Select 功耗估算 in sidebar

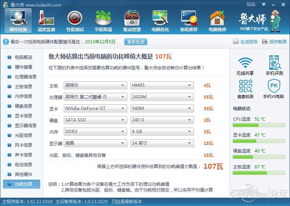tap(21, 184)
